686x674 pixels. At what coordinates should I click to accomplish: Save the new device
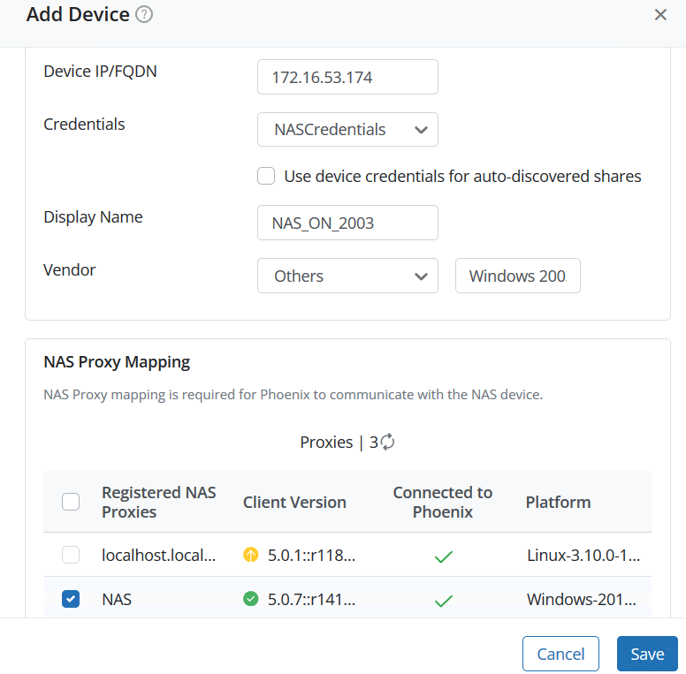(x=647, y=654)
